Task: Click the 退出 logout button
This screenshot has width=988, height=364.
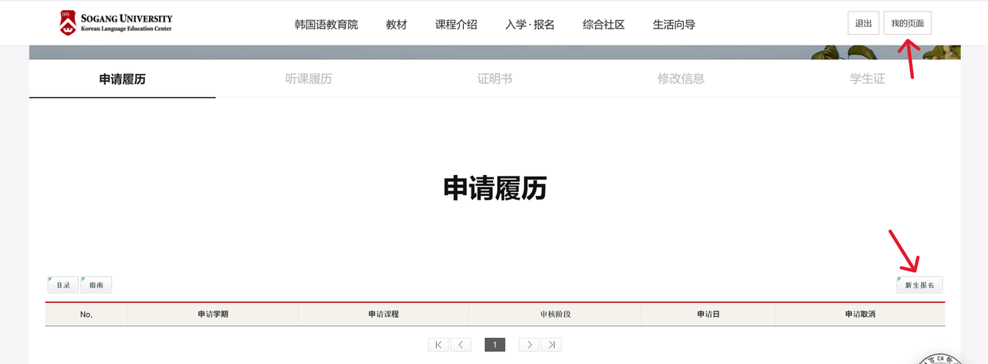Action: pos(863,23)
